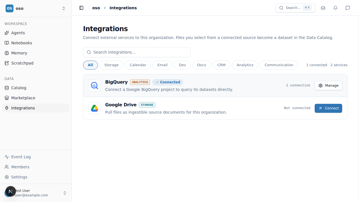
Task: Filter integrations by Docs
Action: [202, 65]
